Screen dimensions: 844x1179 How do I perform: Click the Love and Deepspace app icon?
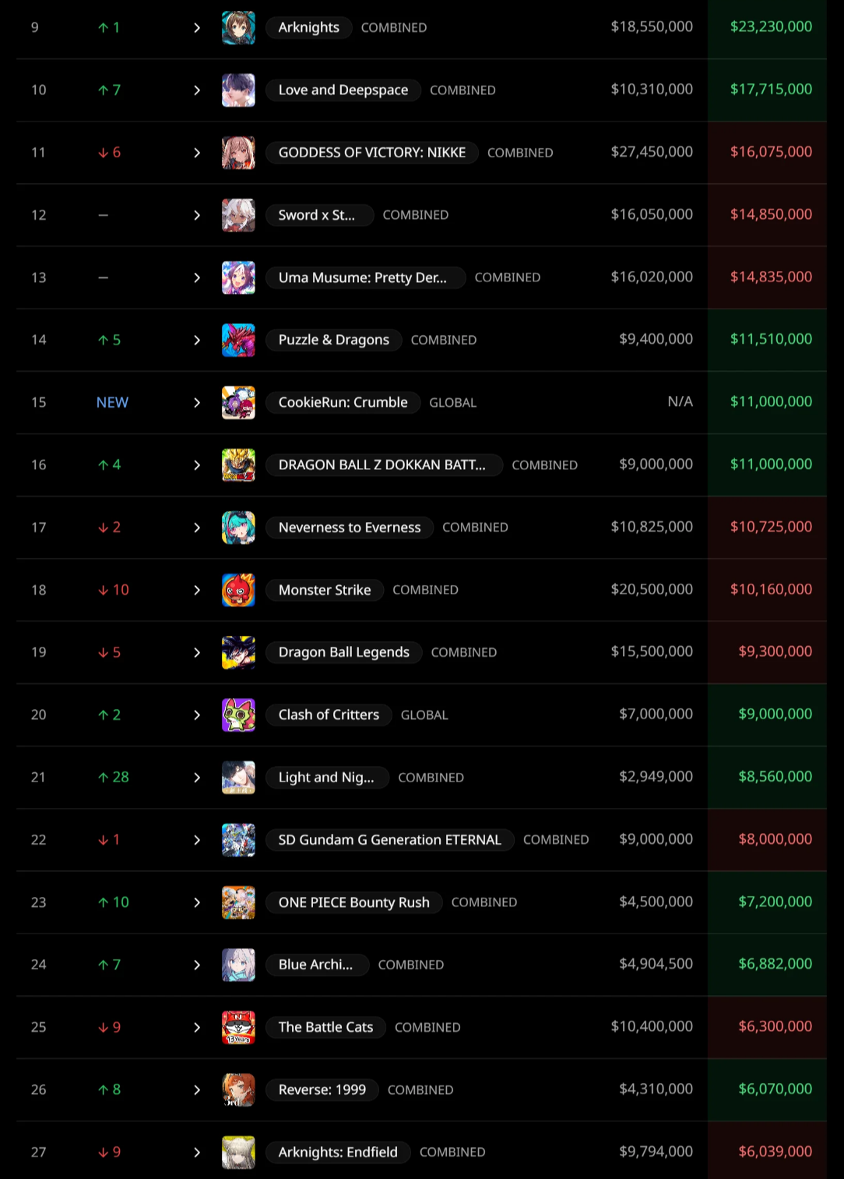click(238, 90)
